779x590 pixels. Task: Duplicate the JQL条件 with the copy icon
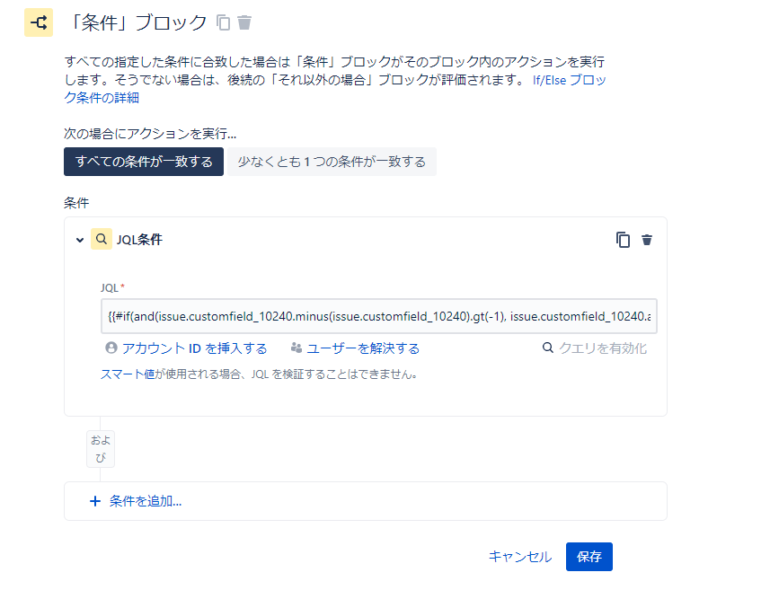624,240
